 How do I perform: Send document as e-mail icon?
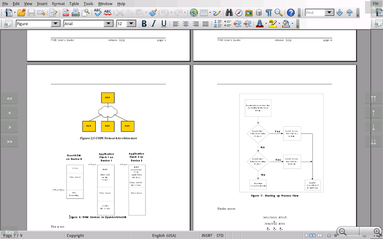coord(41,12)
